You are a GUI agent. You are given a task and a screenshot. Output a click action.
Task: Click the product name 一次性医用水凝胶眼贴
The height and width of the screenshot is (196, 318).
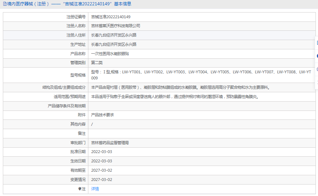pos(110,54)
